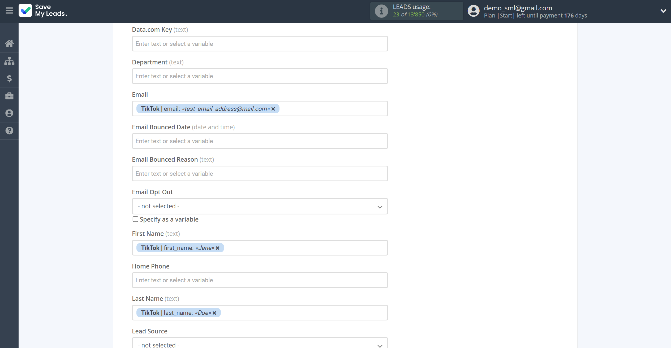Click the Department text input field
The height and width of the screenshot is (348, 671).
260,76
